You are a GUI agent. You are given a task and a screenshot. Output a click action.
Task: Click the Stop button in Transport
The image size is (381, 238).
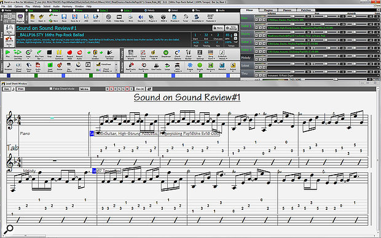(x=49, y=53)
